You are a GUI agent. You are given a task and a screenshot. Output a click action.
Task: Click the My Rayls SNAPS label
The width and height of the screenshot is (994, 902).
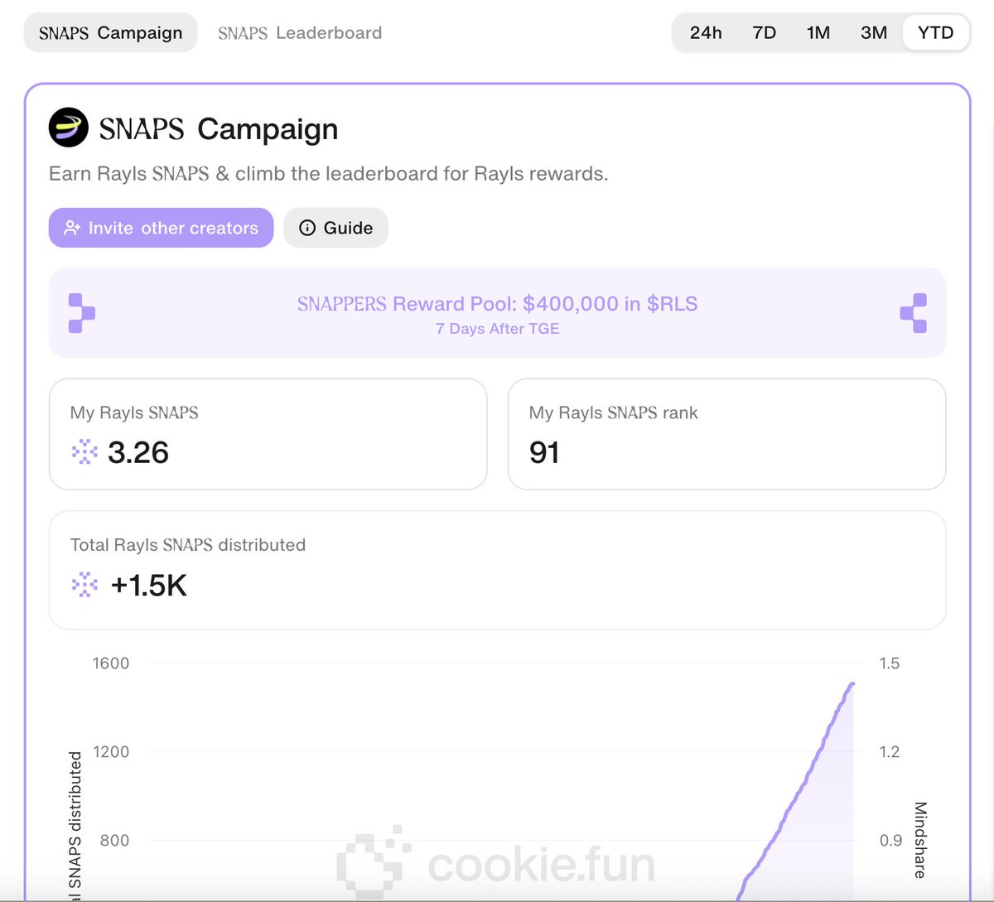134,412
